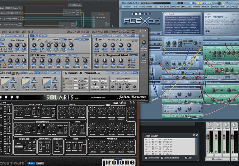
Task: Adjust ProTone Mixer Osc A knob
Action: (62, 111)
